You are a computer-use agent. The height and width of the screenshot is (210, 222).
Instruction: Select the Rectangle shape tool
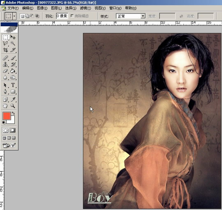13,91
